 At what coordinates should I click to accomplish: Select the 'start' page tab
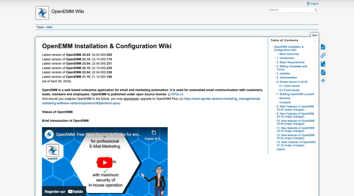point(314,35)
